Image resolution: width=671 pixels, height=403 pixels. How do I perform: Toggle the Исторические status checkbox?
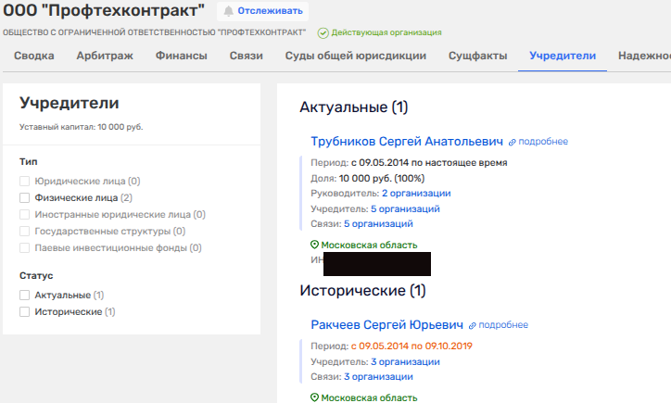click(x=25, y=311)
